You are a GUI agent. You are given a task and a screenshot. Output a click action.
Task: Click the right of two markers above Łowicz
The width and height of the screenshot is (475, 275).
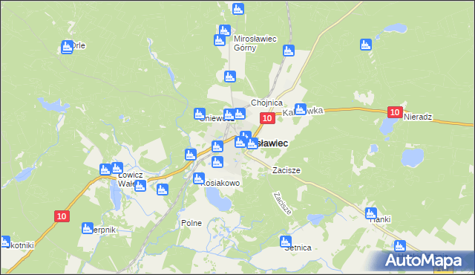tap(117, 168)
